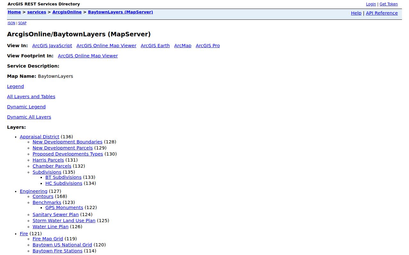The height and width of the screenshot is (255, 409).
Task: Open Baytown US National Grid layer
Action: coord(62,245)
